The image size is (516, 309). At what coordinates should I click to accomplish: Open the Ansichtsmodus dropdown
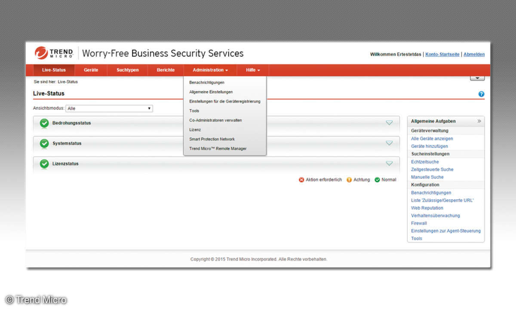tap(109, 109)
